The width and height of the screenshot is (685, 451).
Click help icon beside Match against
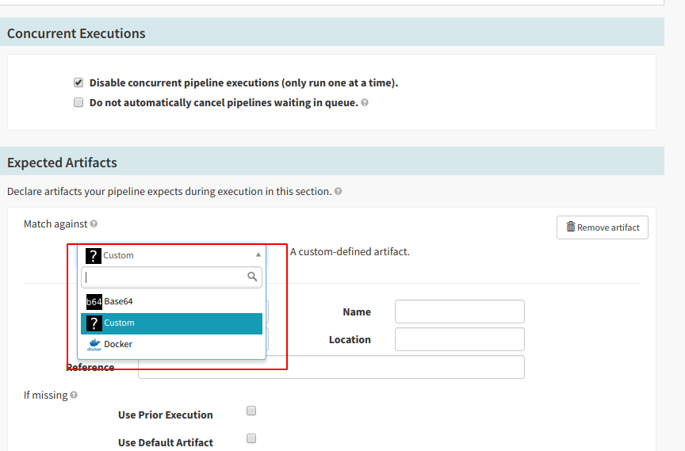[94, 224]
